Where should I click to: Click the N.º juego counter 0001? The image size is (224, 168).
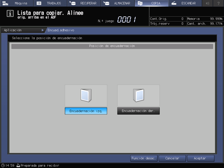pyautogui.click(x=127, y=19)
